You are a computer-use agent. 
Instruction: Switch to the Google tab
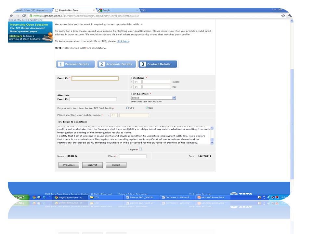point(117,10)
